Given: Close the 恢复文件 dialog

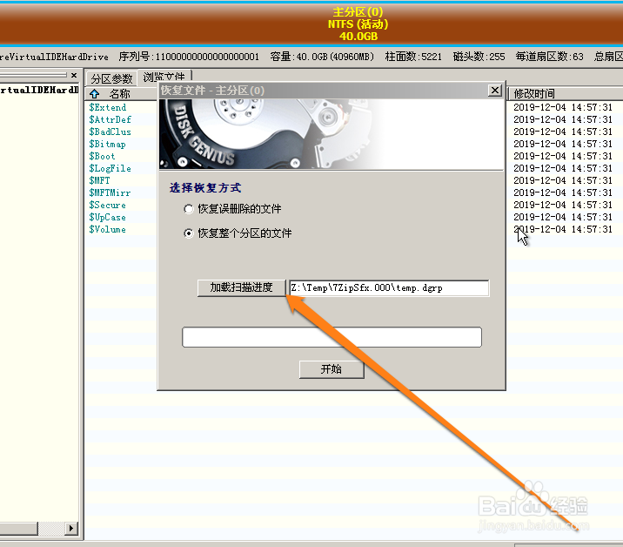Looking at the screenshot, I should point(495,91).
